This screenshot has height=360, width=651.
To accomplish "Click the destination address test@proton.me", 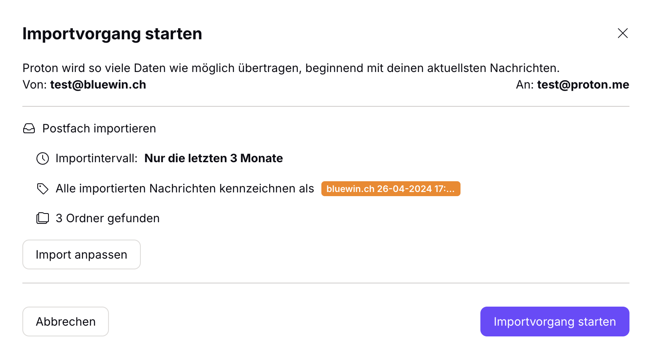I will coord(583,85).
